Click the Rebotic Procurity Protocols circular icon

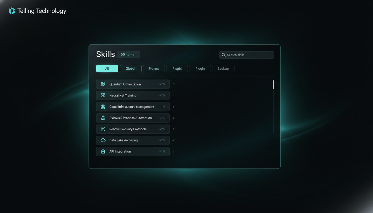[x=103, y=129]
